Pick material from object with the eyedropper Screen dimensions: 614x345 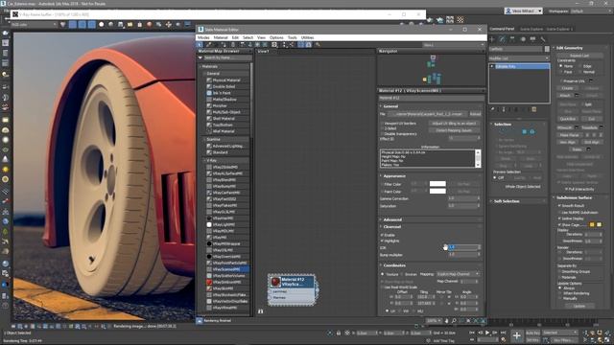209,45
